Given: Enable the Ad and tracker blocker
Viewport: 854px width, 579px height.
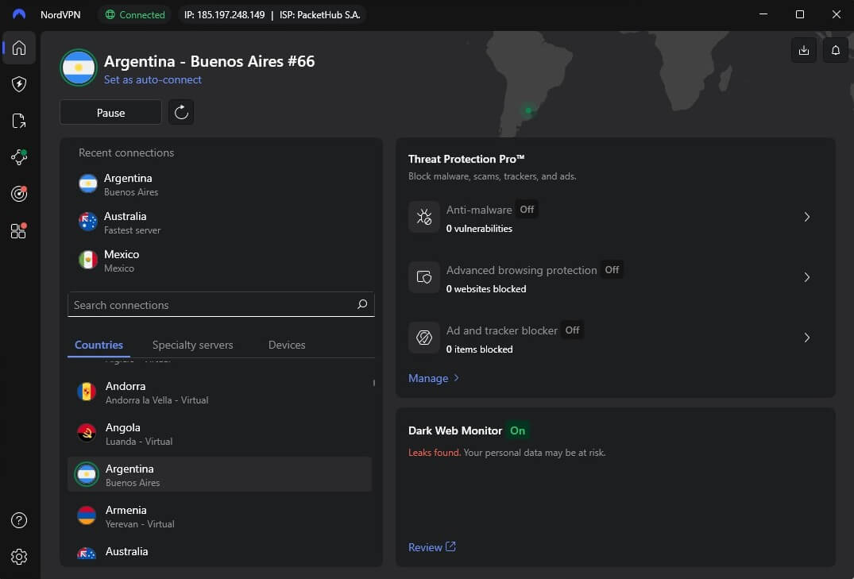Looking at the screenshot, I should 572,330.
